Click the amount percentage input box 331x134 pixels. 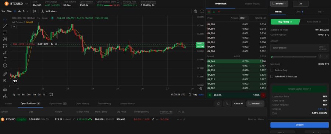[x=323, y=57]
